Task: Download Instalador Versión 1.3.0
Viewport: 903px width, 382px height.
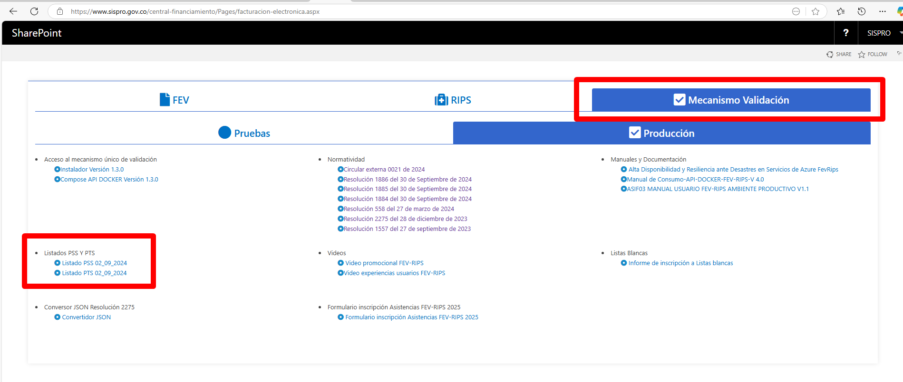Action: pos(92,170)
